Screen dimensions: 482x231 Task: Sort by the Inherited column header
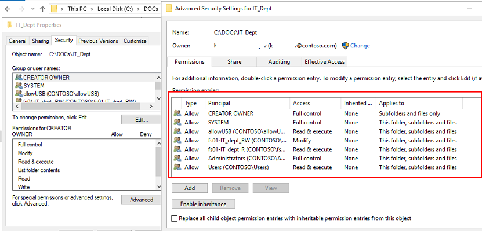[358, 104]
